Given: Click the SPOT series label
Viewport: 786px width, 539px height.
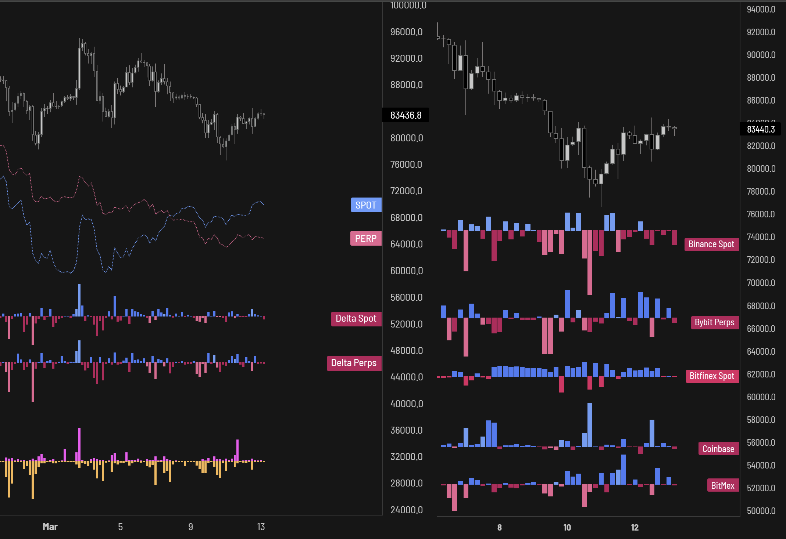Looking at the screenshot, I should (366, 205).
